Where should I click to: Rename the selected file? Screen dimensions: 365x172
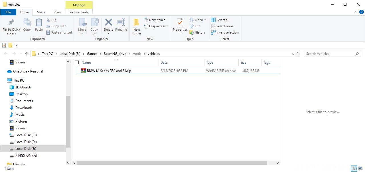click(x=121, y=25)
